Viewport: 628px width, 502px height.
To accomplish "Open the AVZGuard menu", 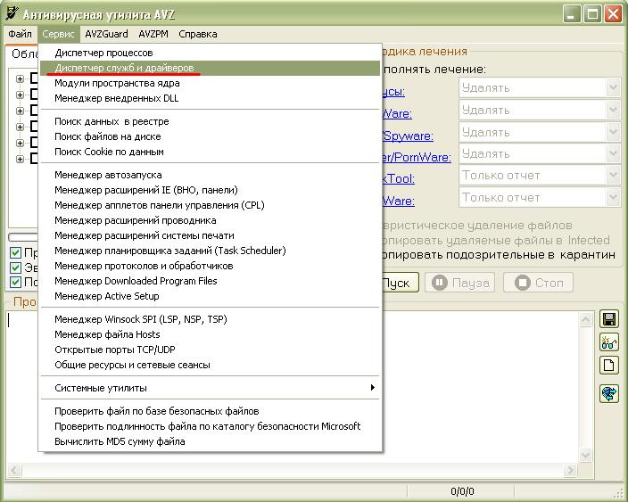I will click(x=106, y=34).
